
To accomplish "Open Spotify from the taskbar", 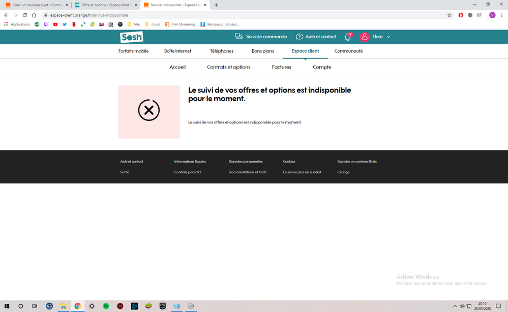I will pyautogui.click(x=106, y=306).
